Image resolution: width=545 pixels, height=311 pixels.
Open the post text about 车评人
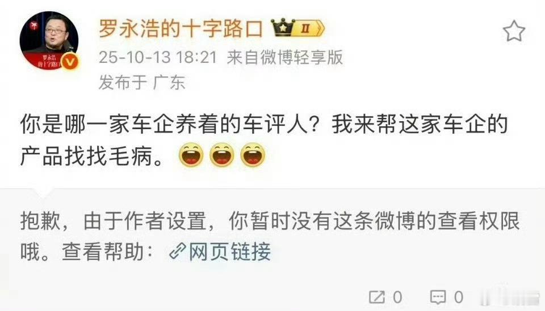point(264,140)
